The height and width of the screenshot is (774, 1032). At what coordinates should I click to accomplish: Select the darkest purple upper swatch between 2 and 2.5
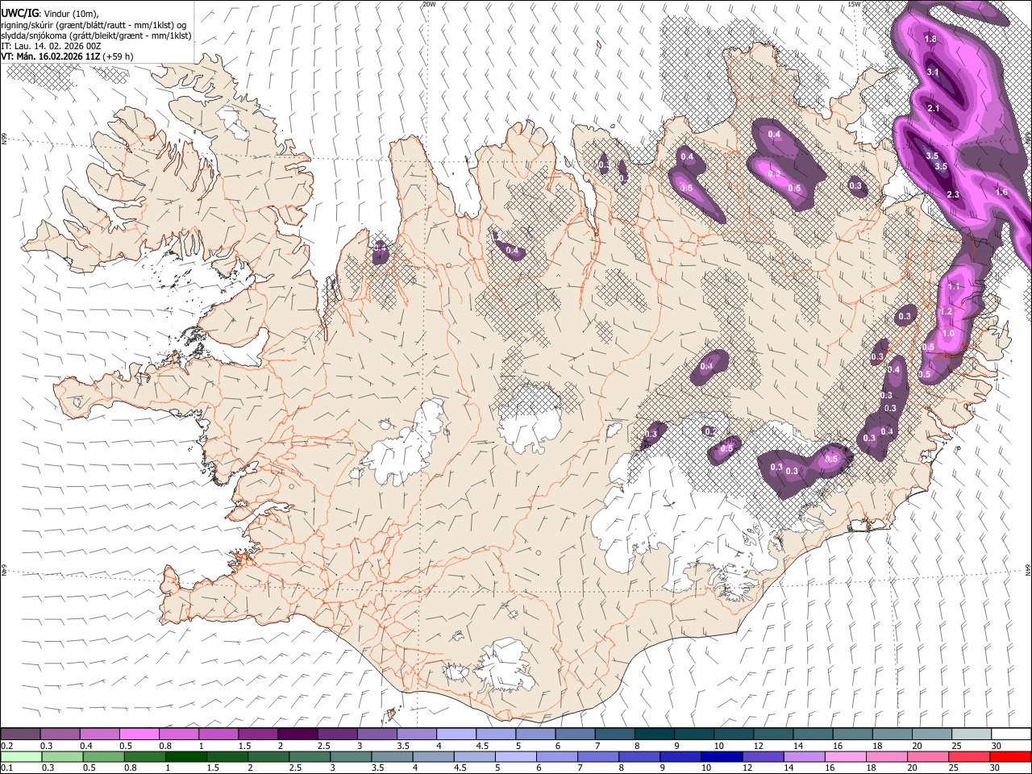click(298, 734)
